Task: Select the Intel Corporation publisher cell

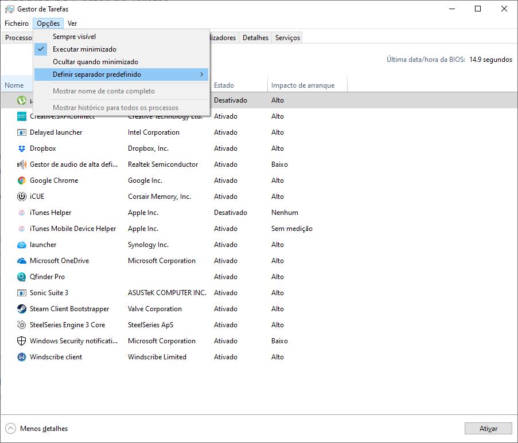Action: pyautogui.click(x=154, y=132)
